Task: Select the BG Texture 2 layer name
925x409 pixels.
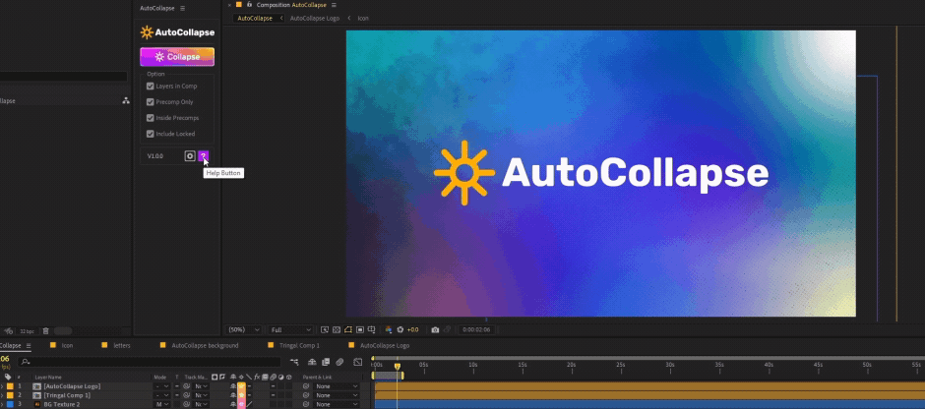Action: coord(61,404)
